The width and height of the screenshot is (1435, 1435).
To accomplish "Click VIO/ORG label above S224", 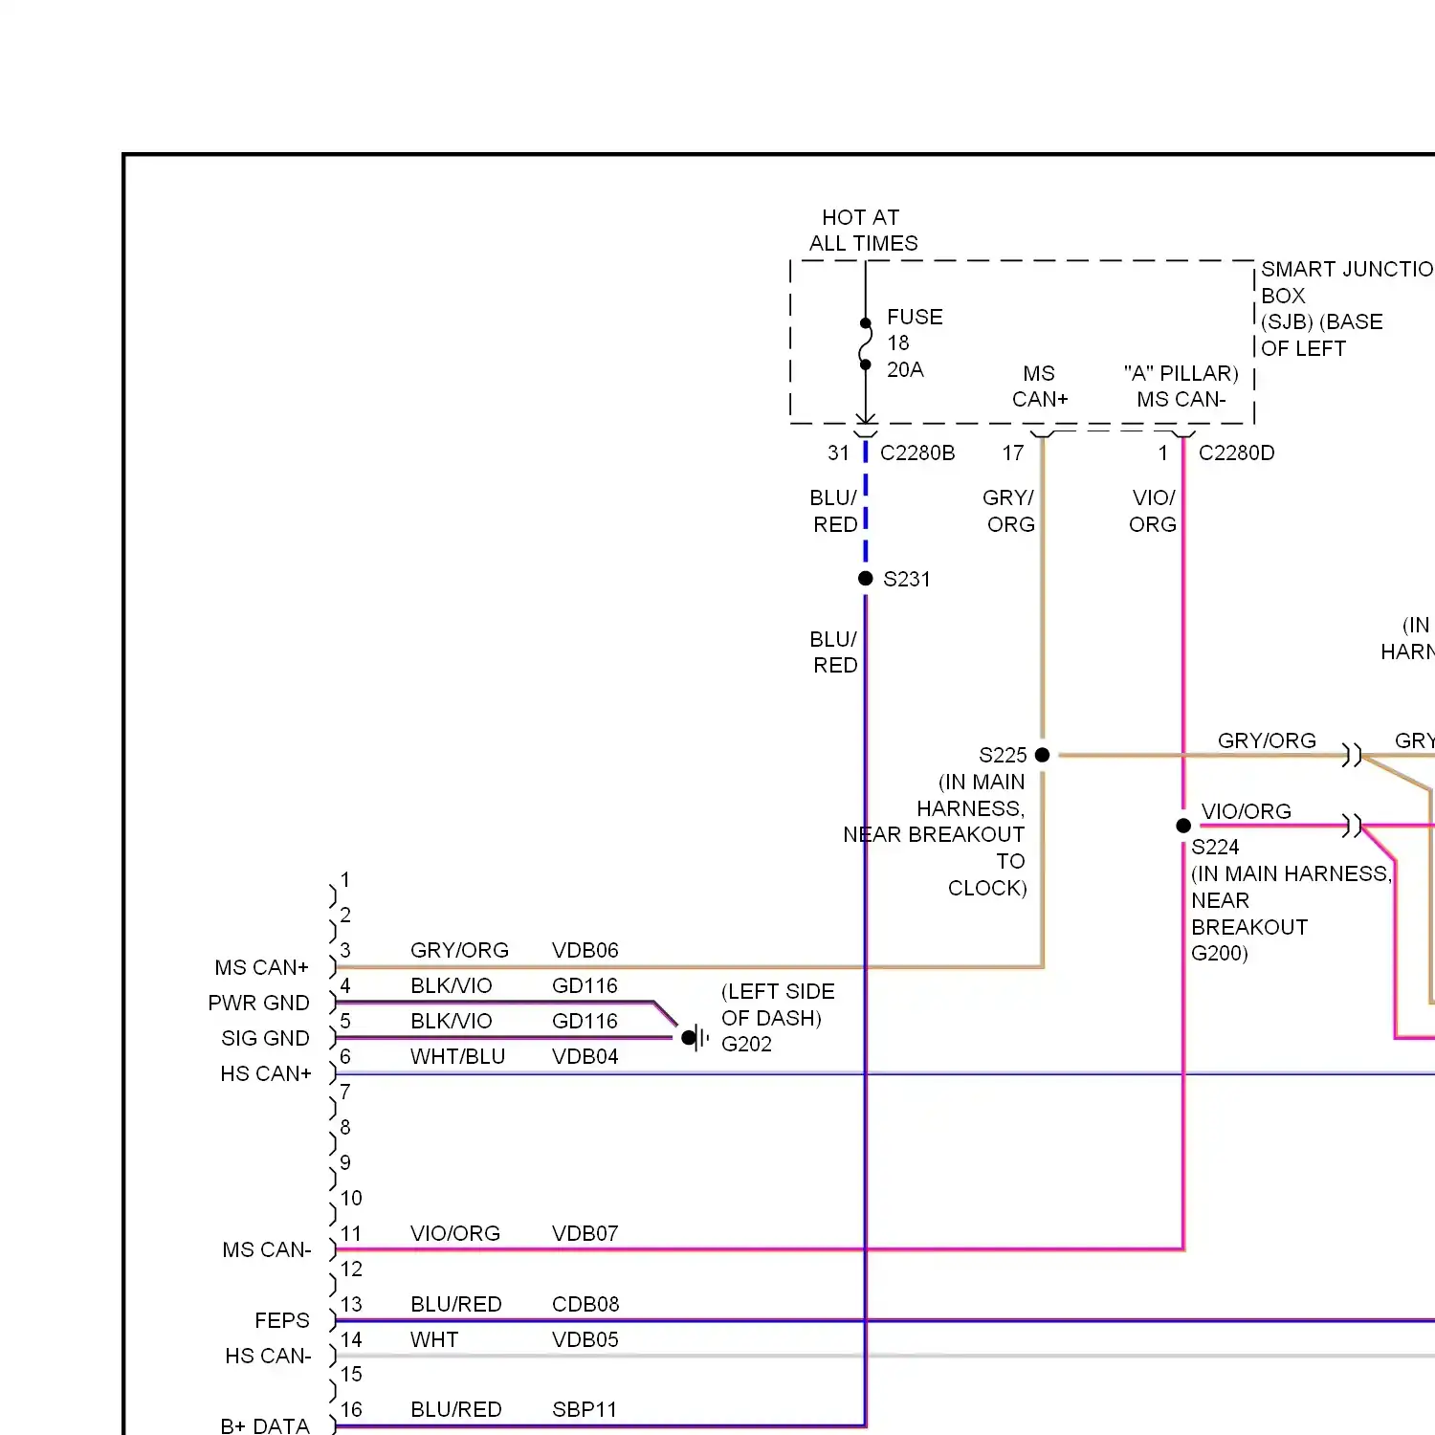I will pos(1247,811).
